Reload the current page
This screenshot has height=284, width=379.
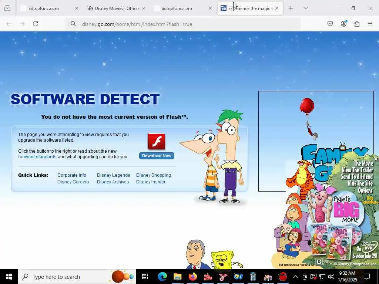[36, 24]
